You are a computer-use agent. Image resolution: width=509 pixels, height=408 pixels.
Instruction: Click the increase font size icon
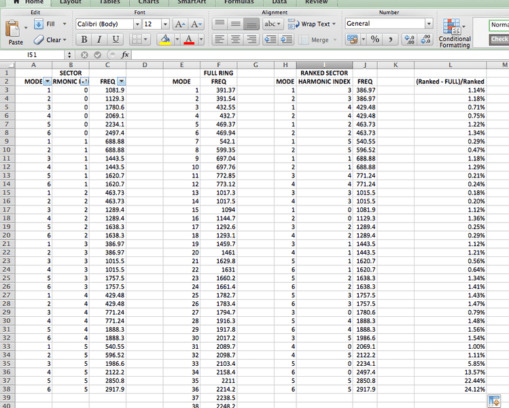tap(179, 24)
